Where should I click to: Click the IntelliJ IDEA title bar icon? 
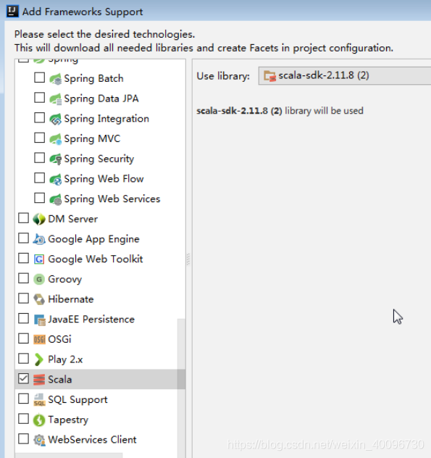point(12,12)
